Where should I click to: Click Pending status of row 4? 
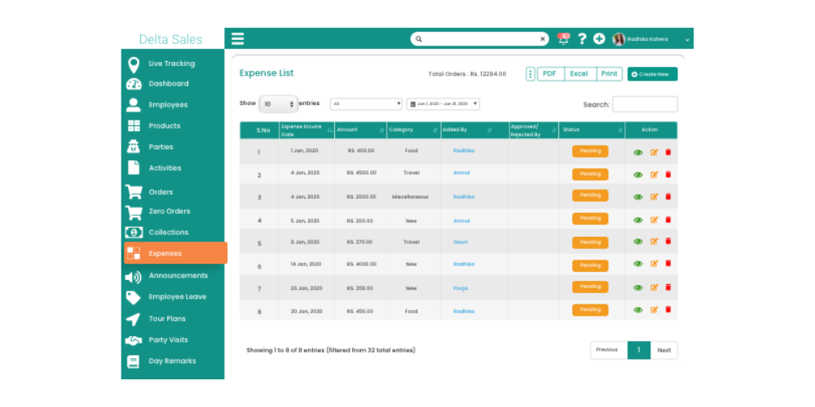(590, 218)
